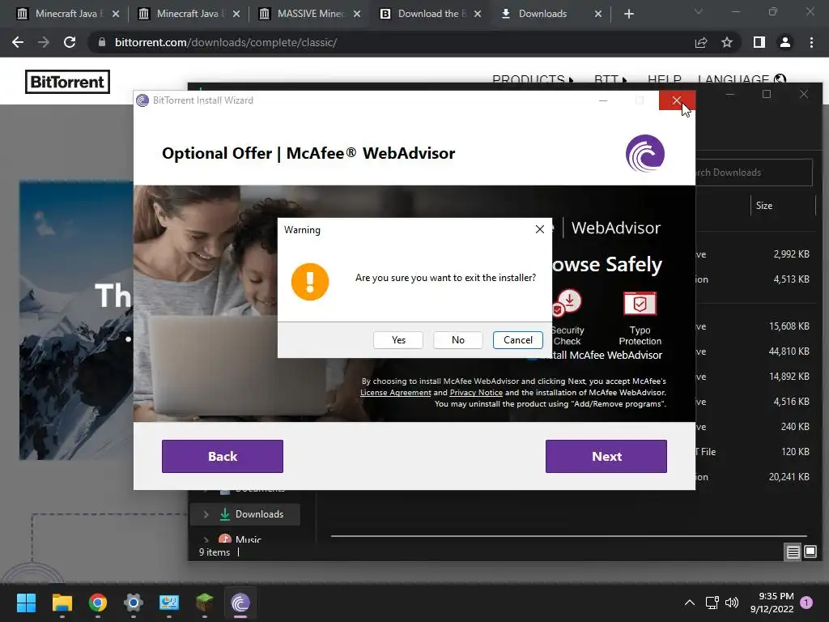Go back in Chrome browser

tap(18, 42)
